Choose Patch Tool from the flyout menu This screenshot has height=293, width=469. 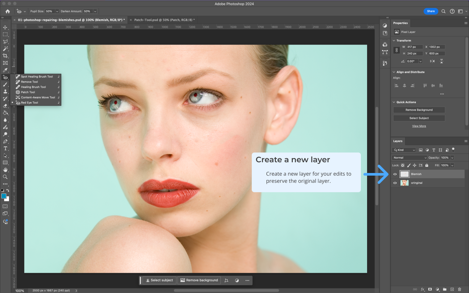(x=28, y=92)
